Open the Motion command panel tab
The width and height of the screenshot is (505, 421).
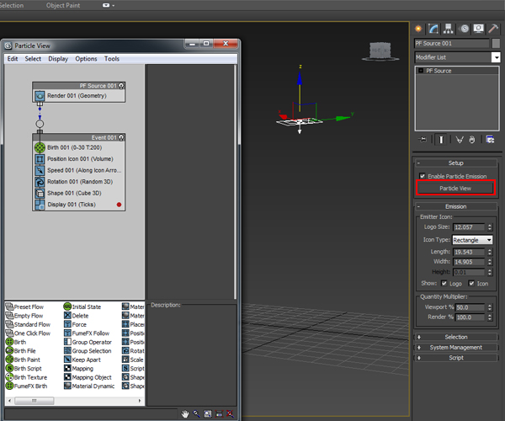(464, 29)
